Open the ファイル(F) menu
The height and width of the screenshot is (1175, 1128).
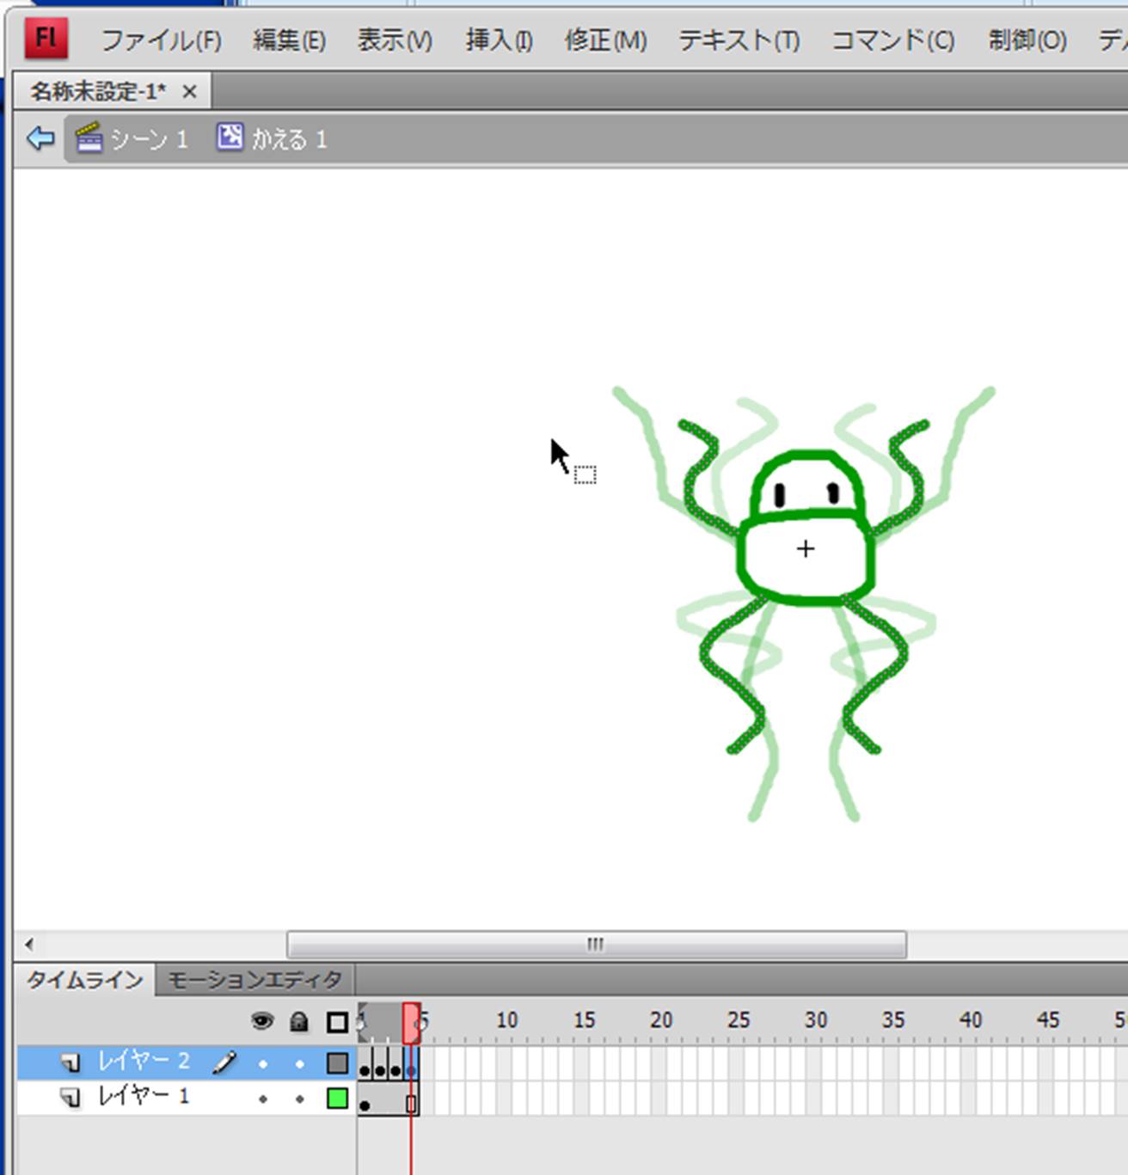coord(161,40)
